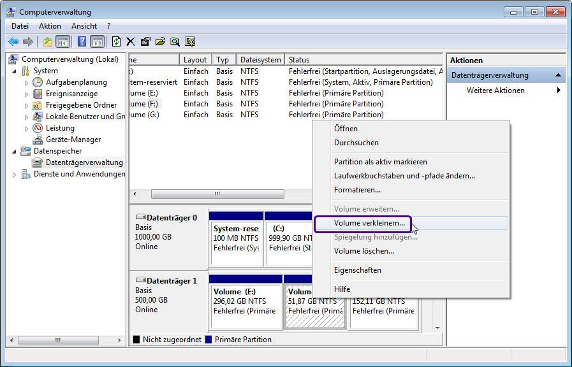
Task: Open the ? help menu
Action: point(108,26)
